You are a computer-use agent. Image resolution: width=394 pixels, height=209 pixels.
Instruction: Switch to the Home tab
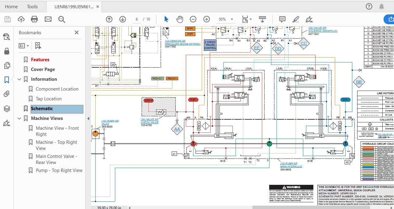11,6
